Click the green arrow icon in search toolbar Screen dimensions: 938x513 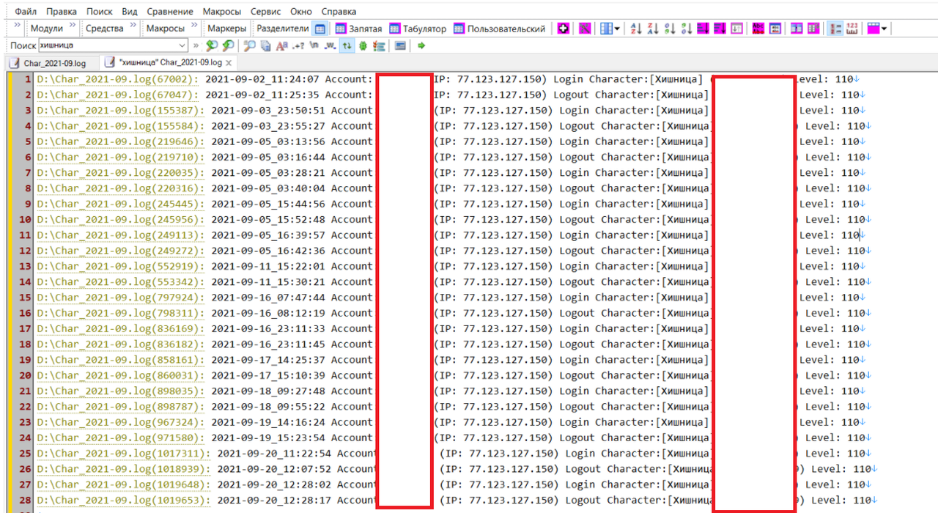421,46
